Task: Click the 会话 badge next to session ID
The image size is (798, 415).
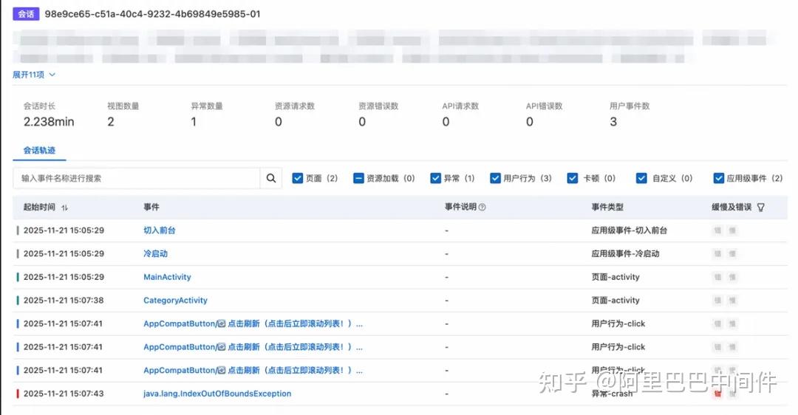Action: coord(26,14)
